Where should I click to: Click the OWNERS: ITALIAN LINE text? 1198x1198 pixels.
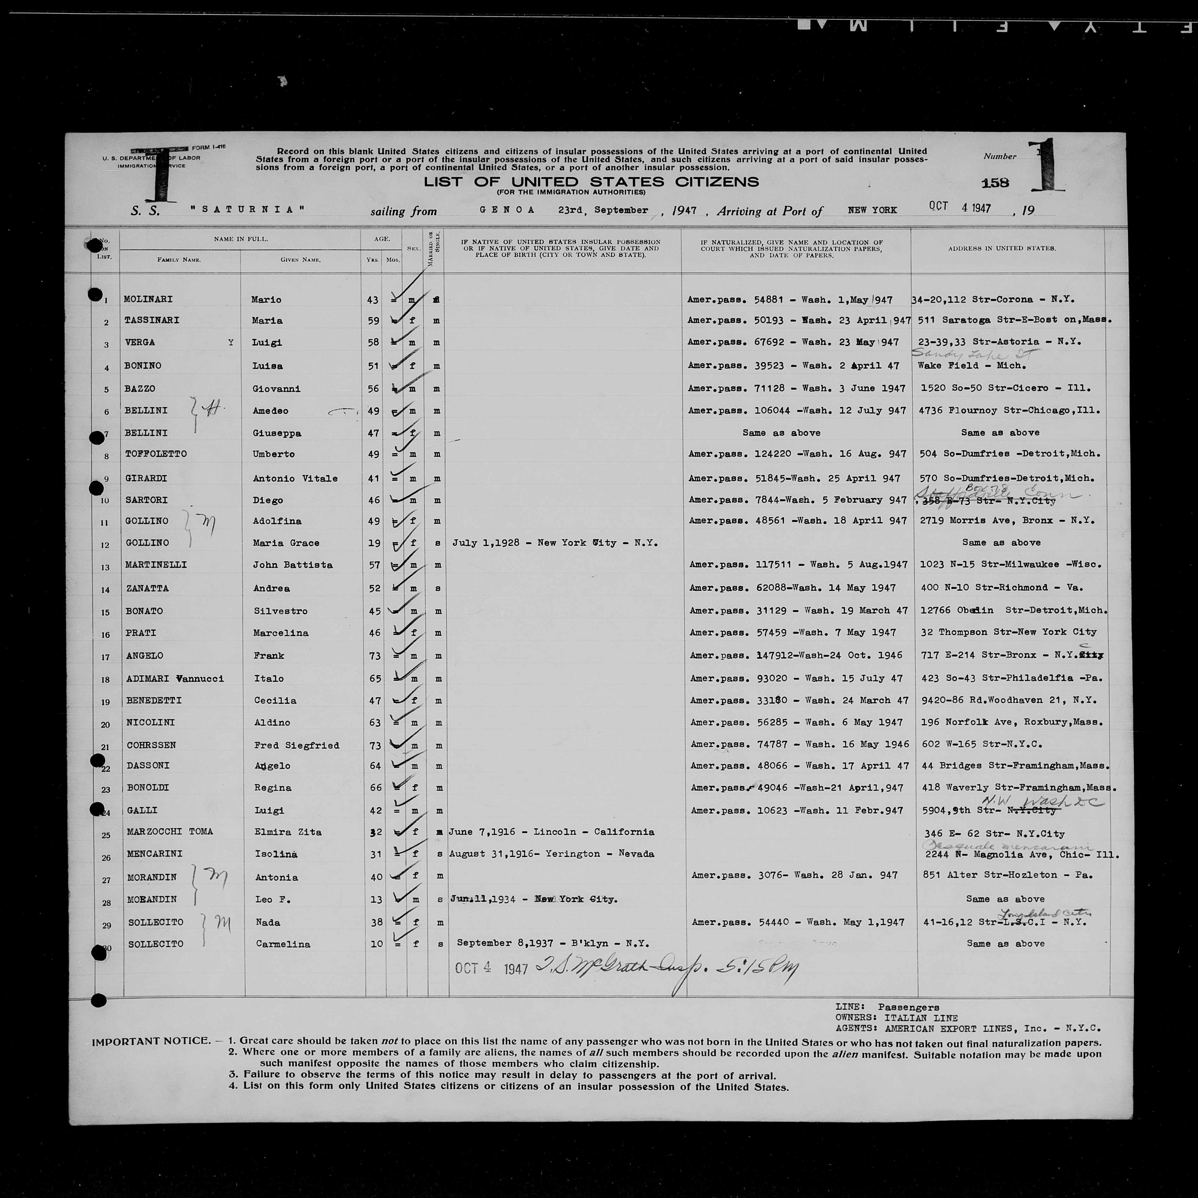(896, 1018)
